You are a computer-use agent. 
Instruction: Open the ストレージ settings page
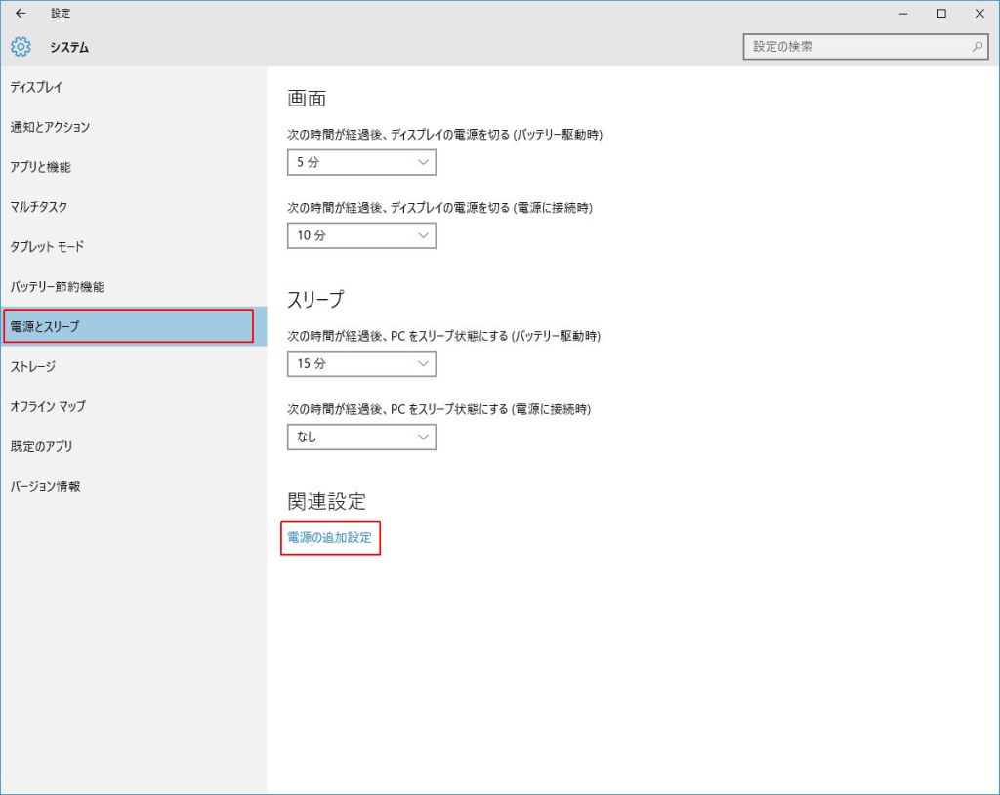coord(33,366)
